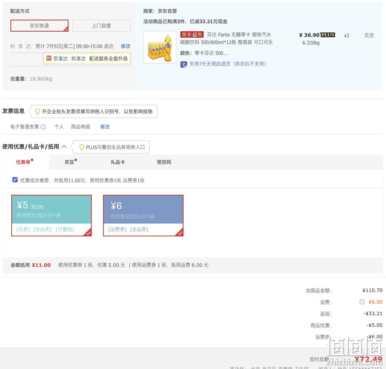Open 京准达 service link

pos(60,58)
